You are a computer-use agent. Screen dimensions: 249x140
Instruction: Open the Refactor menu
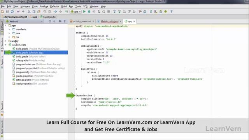click(x=54, y=7)
